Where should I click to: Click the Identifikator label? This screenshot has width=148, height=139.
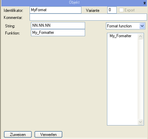(13, 10)
